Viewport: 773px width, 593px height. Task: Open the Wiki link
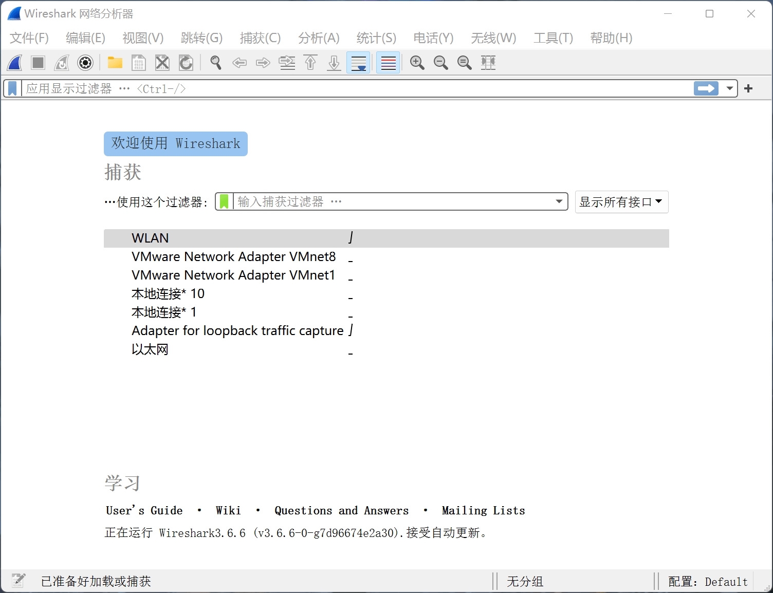coord(228,510)
